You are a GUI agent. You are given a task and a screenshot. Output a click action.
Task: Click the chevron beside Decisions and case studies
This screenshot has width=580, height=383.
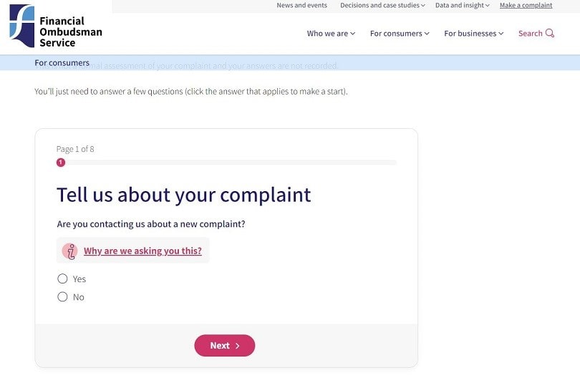[422, 6]
